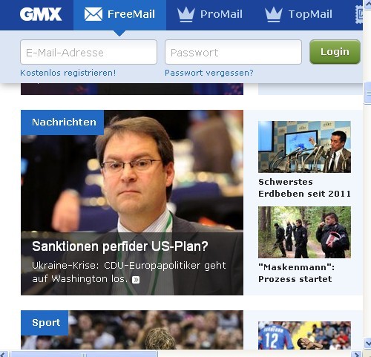Click the double-arrow icon after 'Washington los.'
Viewport: 371px width, 357px height.
(136, 280)
